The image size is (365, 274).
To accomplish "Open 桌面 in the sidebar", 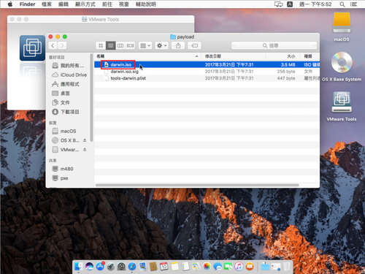I will pos(61,94).
